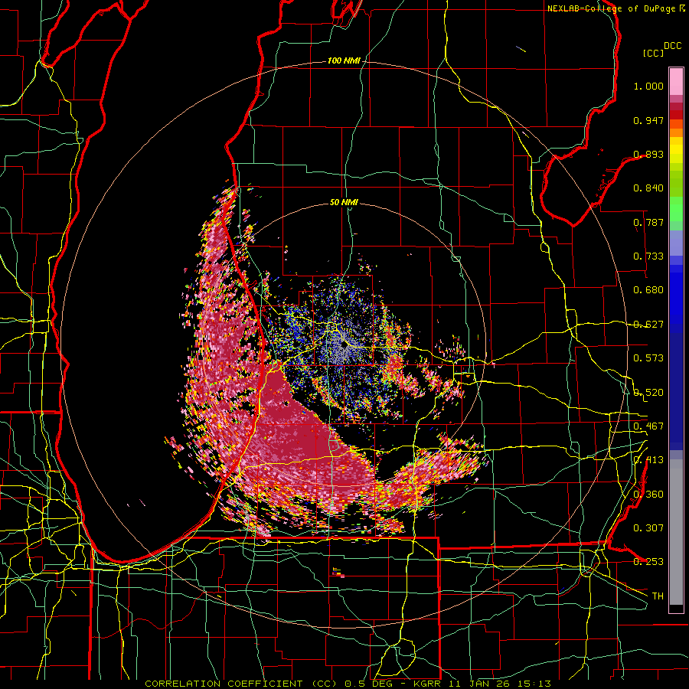Image resolution: width=689 pixels, height=689 pixels.
Task: Click the 11 JAN 26 date in caption
Action: point(478,684)
